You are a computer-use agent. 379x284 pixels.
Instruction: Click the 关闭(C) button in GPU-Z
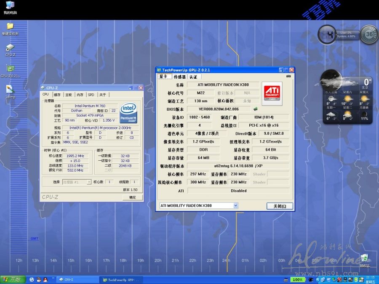(x=280, y=206)
